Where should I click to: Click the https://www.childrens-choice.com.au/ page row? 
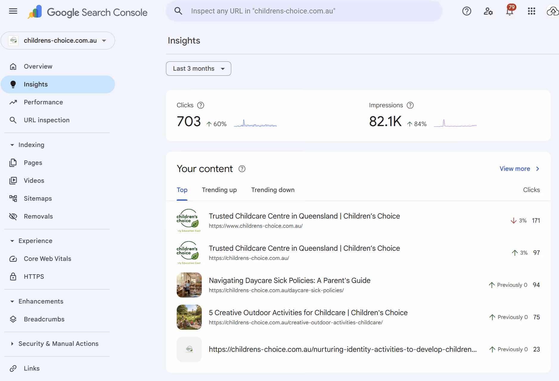tap(358, 221)
